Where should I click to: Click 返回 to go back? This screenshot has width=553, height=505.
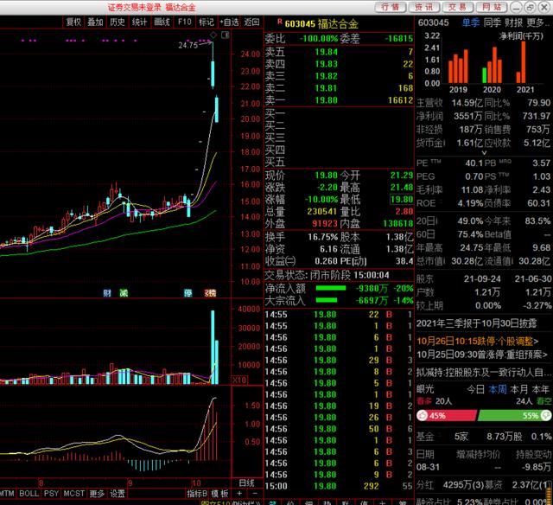pyautogui.click(x=251, y=22)
